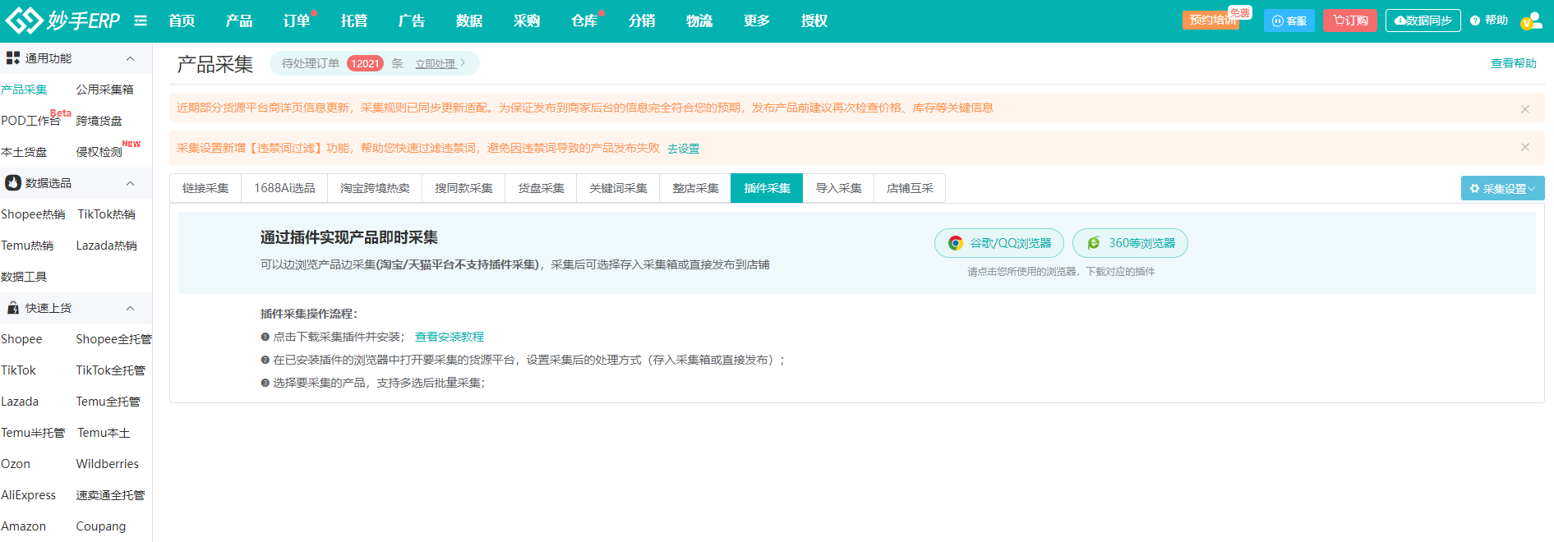Open the 订购 shopping cart button
The width and height of the screenshot is (1554, 542).
pos(1349,21)
